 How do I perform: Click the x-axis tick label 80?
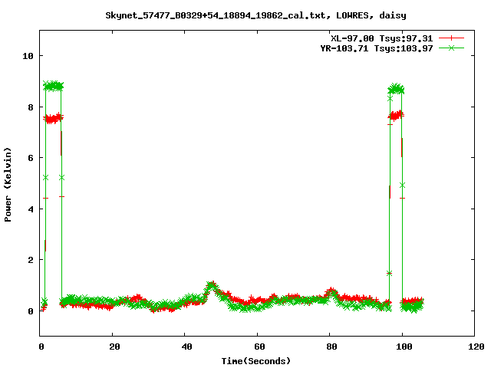[331, 347]
